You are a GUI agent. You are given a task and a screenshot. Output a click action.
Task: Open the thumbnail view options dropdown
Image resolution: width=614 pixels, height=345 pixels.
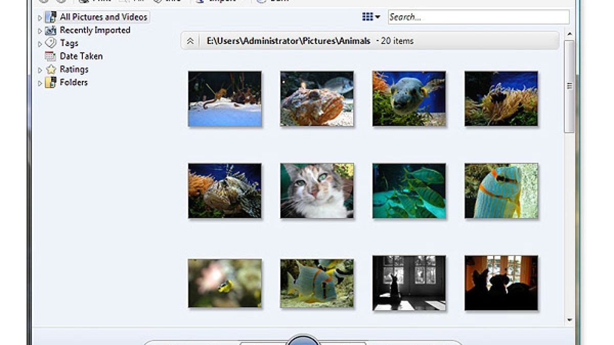point(371,17)
